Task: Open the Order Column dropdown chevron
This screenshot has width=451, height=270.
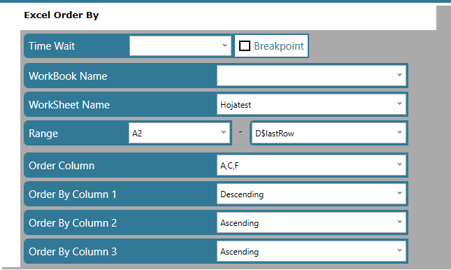Action: 399,164
